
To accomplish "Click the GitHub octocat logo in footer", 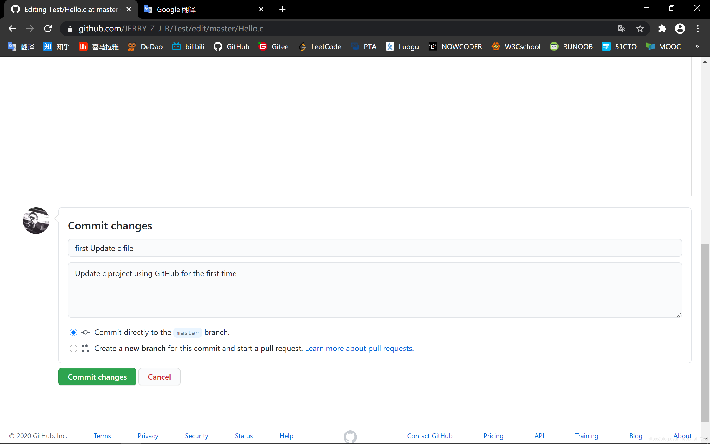I will (x=350, y=436).
